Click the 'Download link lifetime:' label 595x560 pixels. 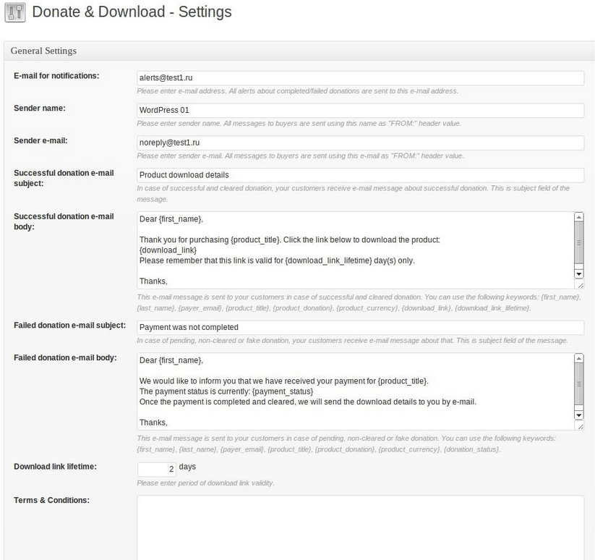coord(55,467)
